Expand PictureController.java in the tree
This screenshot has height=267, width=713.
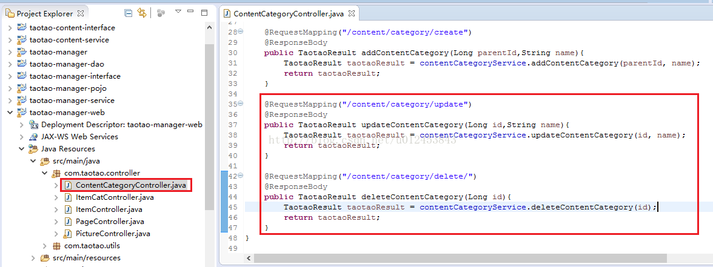click(x=56, y=234)
